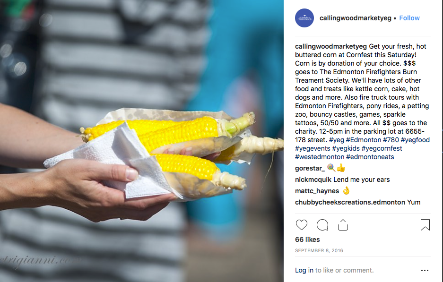This screenshot has width=443, height=282.
Task: View the 66 likes list
Action: click(307, 239)
